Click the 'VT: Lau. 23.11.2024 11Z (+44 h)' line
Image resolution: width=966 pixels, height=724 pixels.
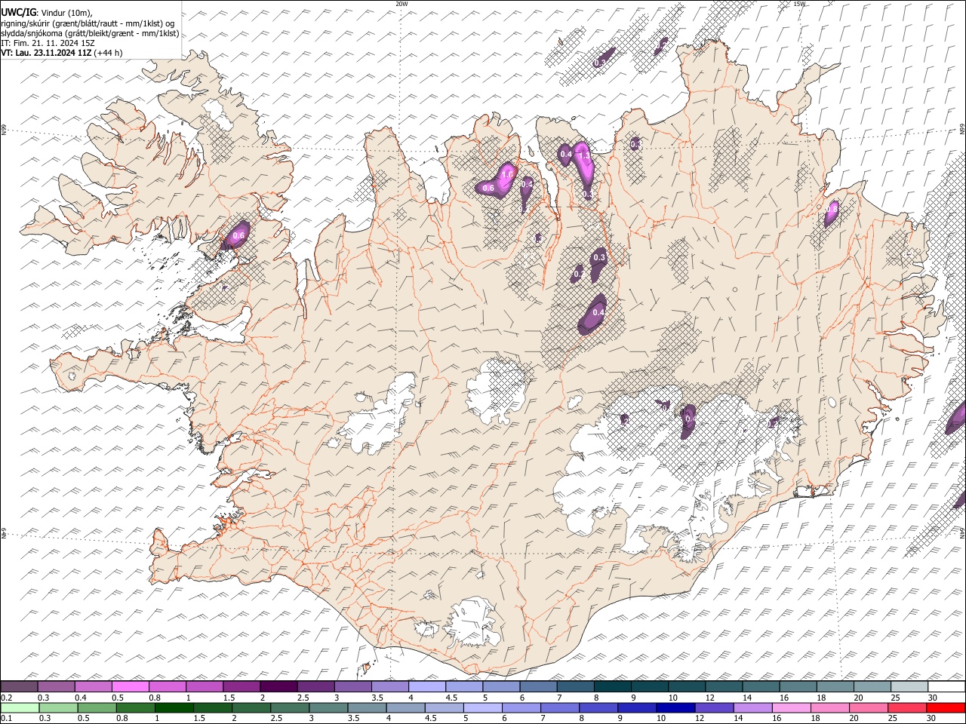(x=62, y=53)
